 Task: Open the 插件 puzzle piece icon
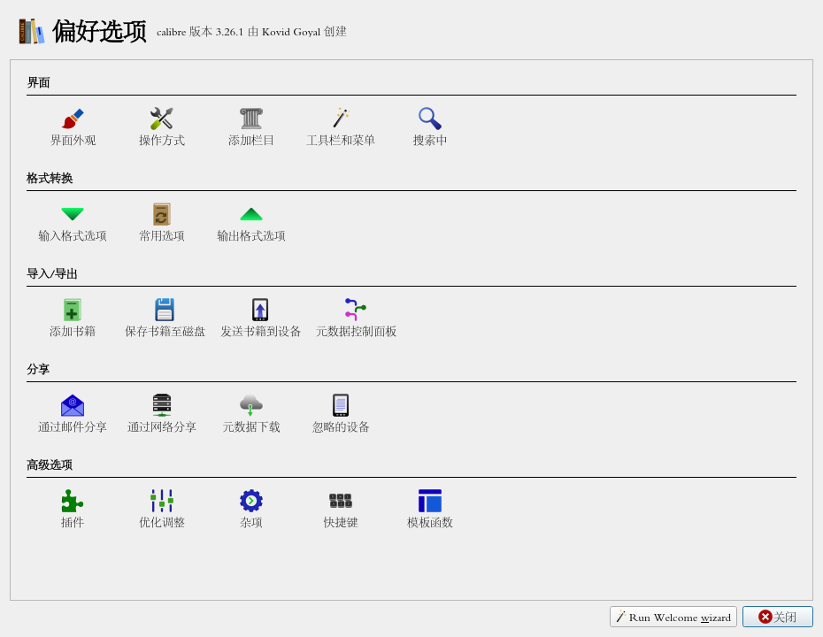[x=73, y=501]
